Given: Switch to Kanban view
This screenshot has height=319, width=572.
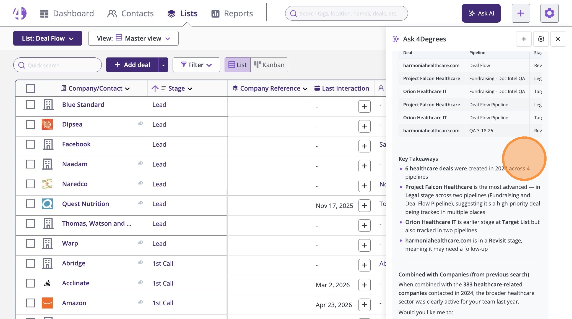Looking at the screenshot, I should tap(269, 65).
